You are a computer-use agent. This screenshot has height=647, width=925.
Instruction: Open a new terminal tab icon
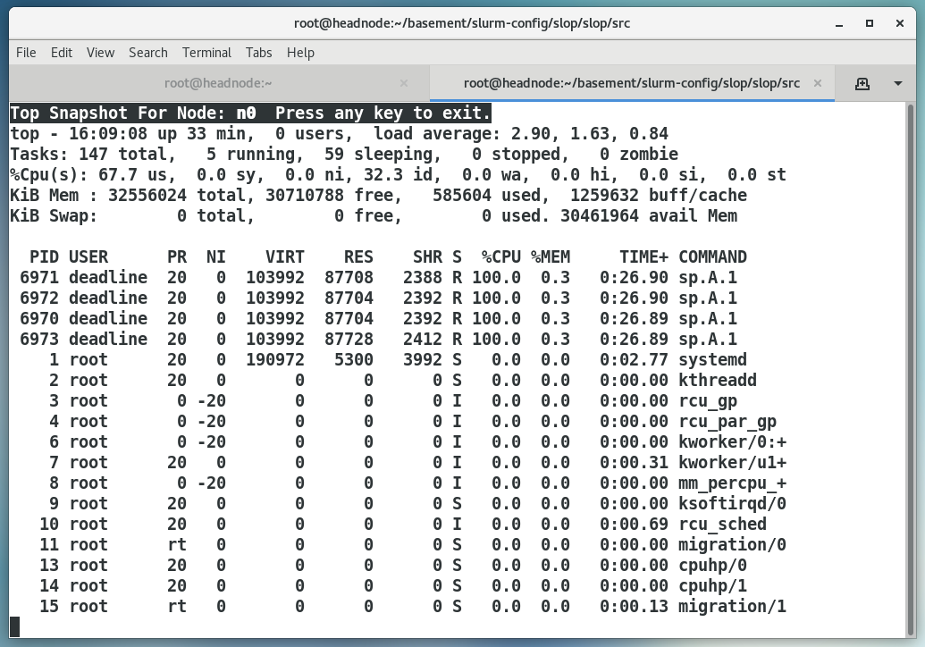click(x=862, y=83)
